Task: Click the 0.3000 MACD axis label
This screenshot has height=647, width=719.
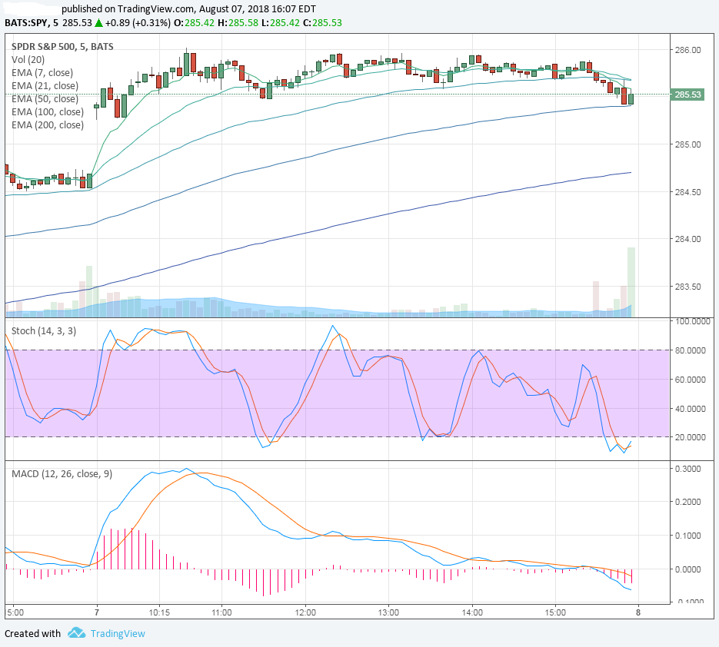Action: pyautogui.click(x=688, y=469)
